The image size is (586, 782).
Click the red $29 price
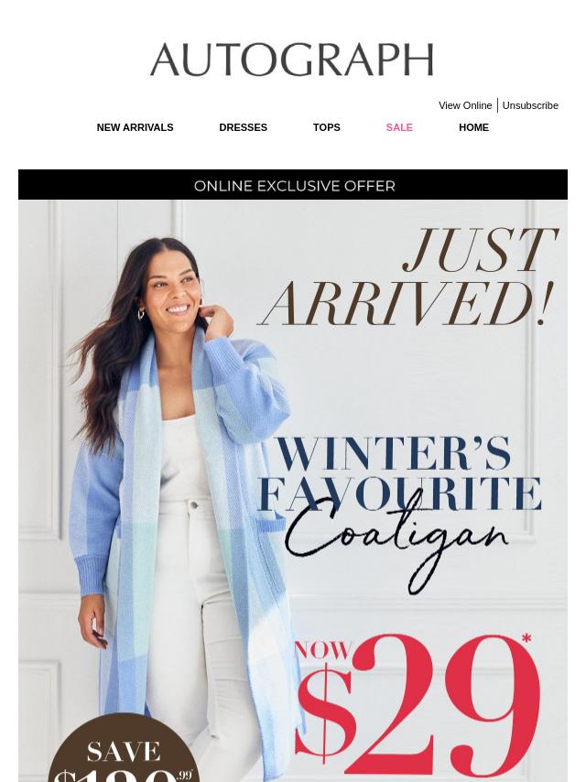click(418, 708)
